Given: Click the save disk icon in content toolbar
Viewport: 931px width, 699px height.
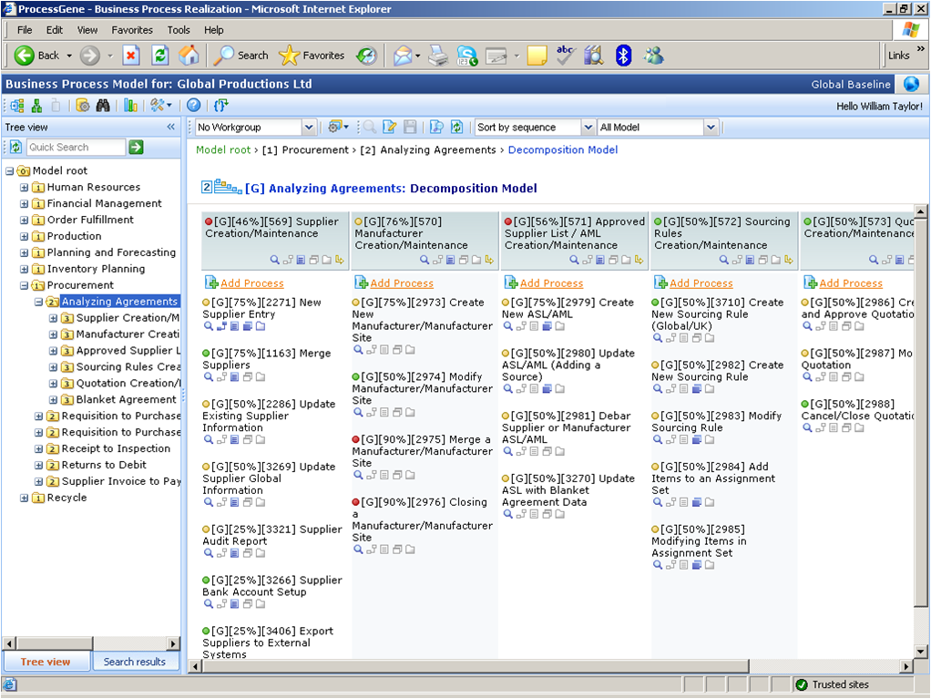Looking at the screenshot, I should click(410, 127).
